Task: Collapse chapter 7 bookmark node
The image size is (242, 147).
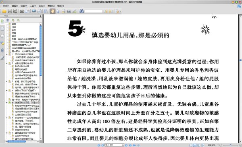Action: tap(6, 133)
